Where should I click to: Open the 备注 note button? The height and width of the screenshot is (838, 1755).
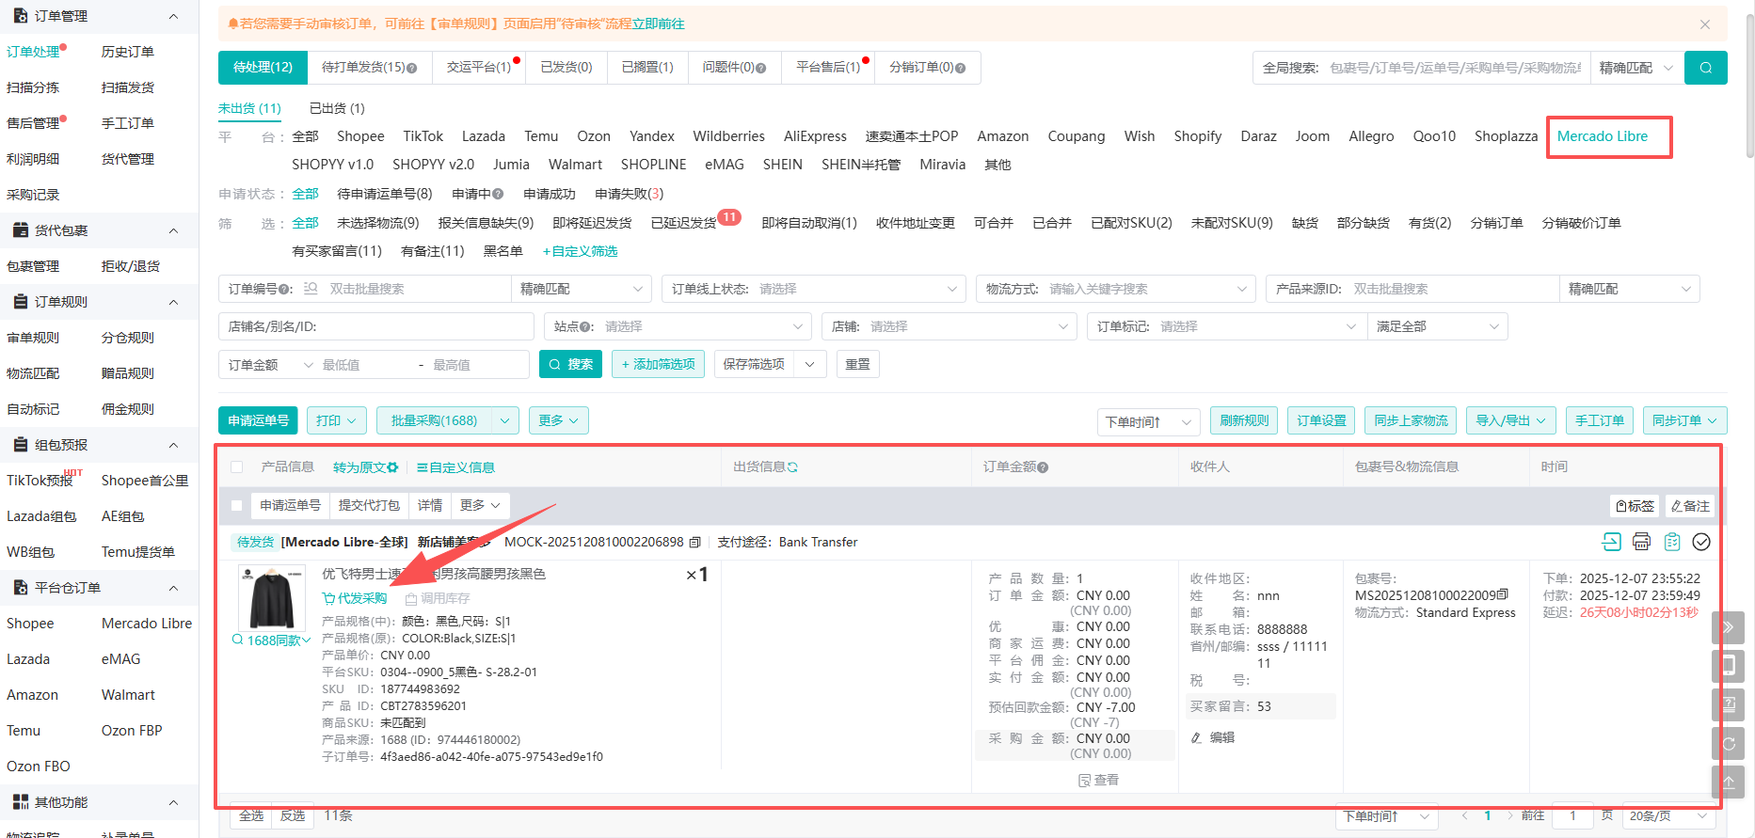(x=1690, y=506)
